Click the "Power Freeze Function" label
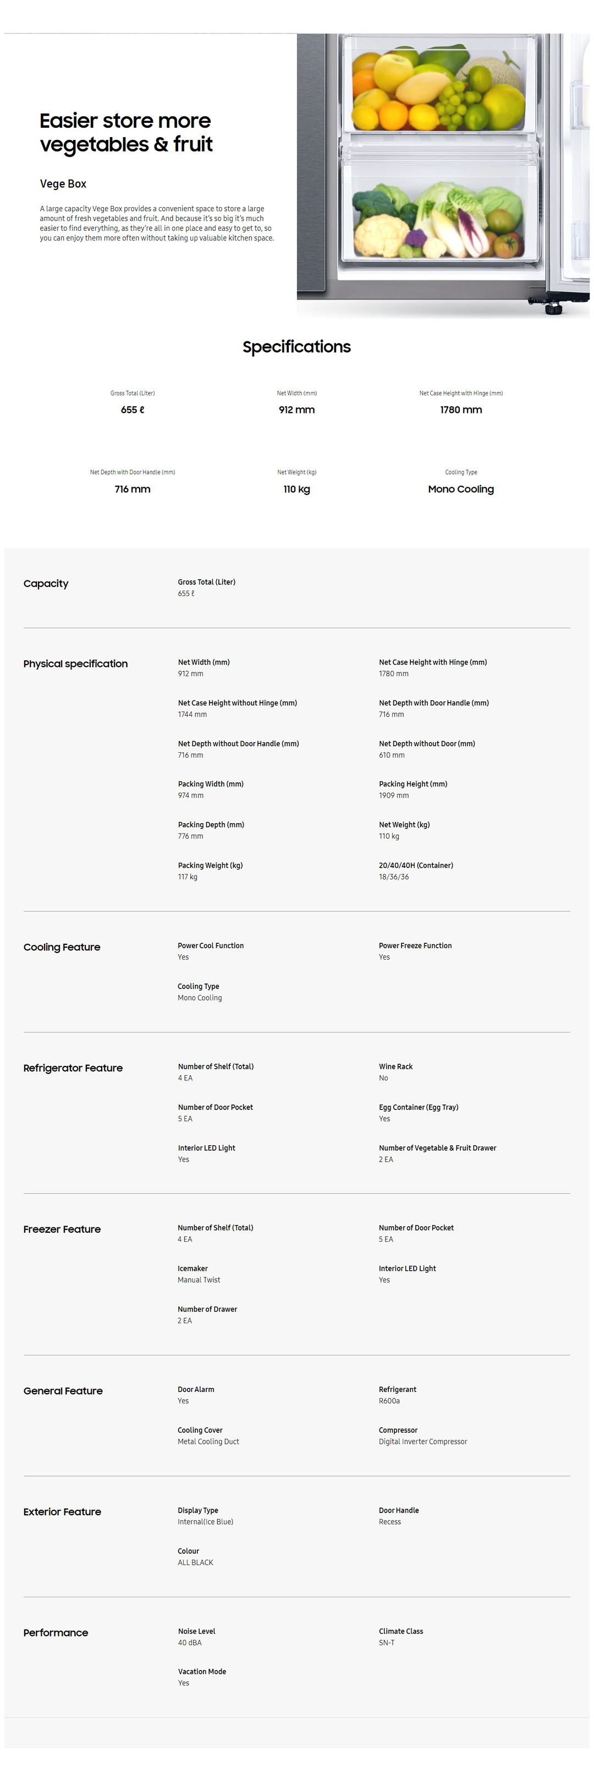594x1784 pixels. coord(415,945)
